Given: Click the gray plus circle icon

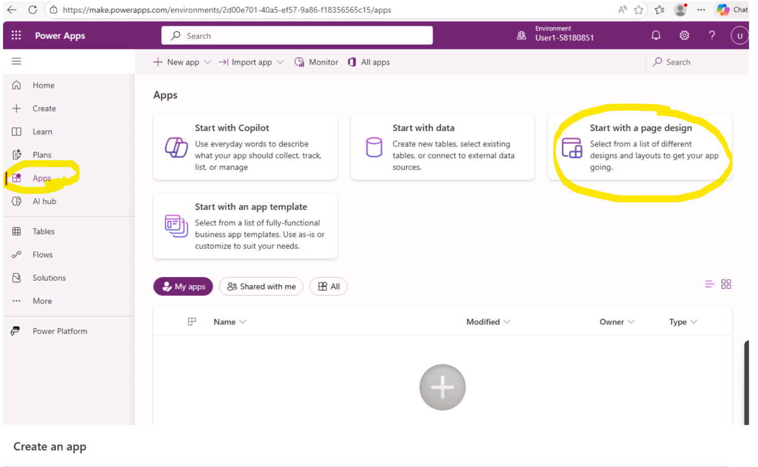Looking at the screenshot, I should [442, 387].
